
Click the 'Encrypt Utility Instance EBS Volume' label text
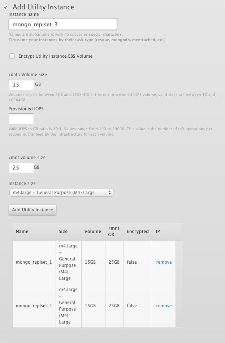coord(55,56)
